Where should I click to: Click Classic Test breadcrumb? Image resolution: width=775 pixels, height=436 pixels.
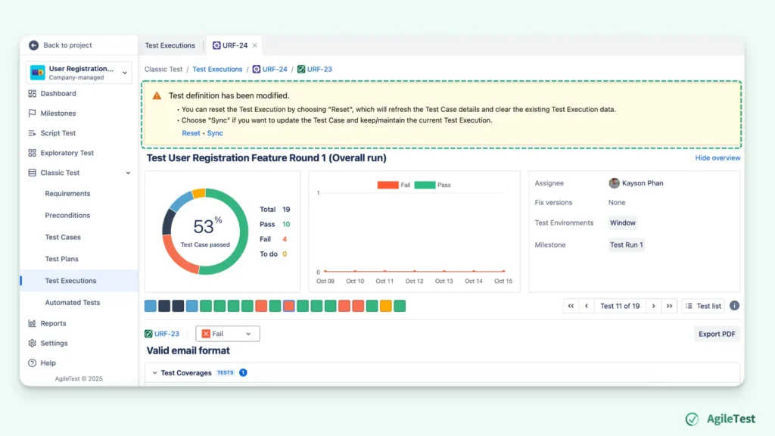coord(163,69)
